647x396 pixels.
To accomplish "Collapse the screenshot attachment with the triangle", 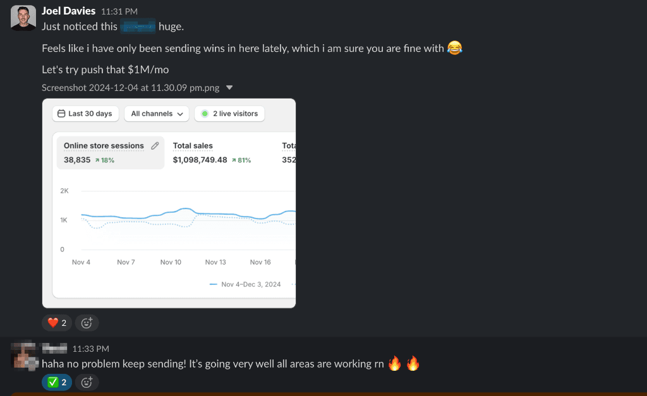I will tap(229, 88).
